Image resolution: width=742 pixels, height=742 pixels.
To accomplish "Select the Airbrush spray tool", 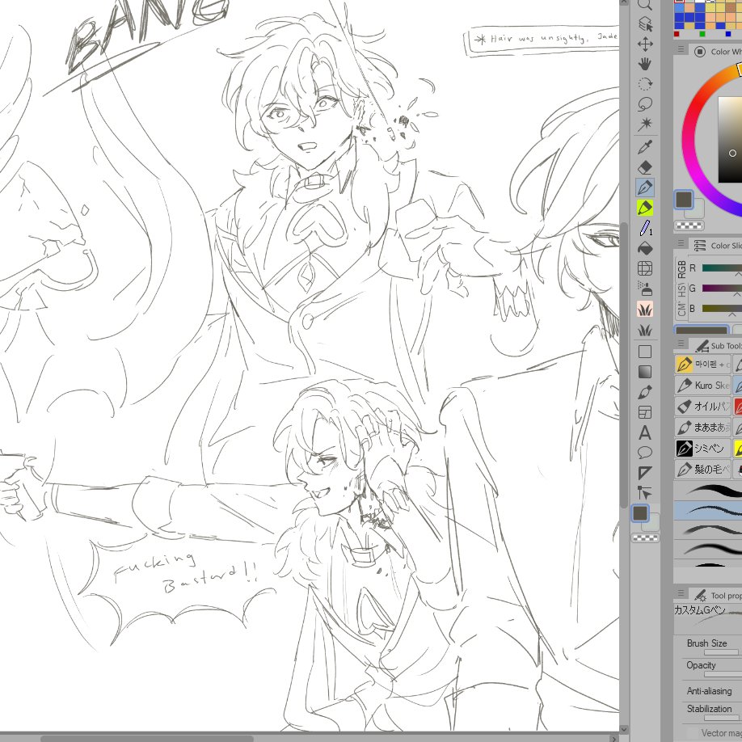I will coord(645,289).
